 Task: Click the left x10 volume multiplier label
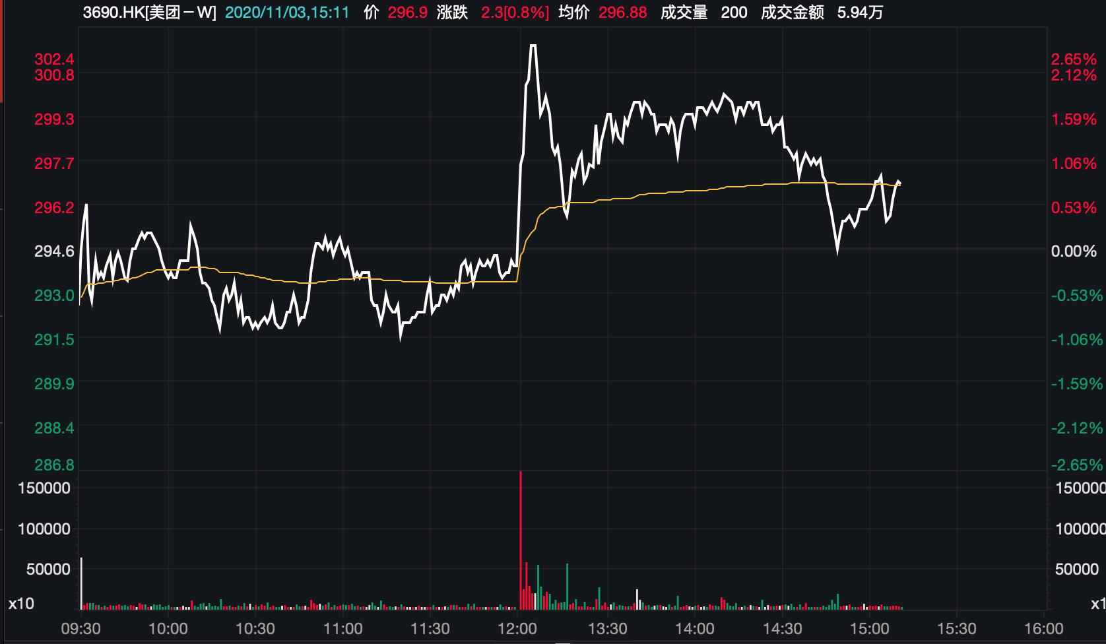point(21,604)
